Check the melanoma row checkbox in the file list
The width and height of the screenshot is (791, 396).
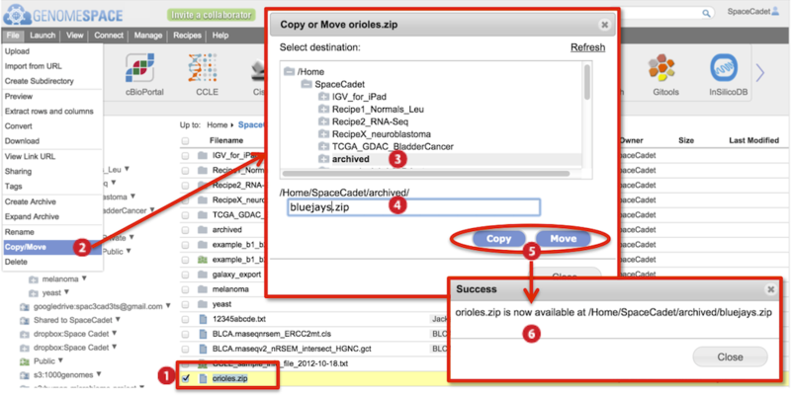(185, 289)
